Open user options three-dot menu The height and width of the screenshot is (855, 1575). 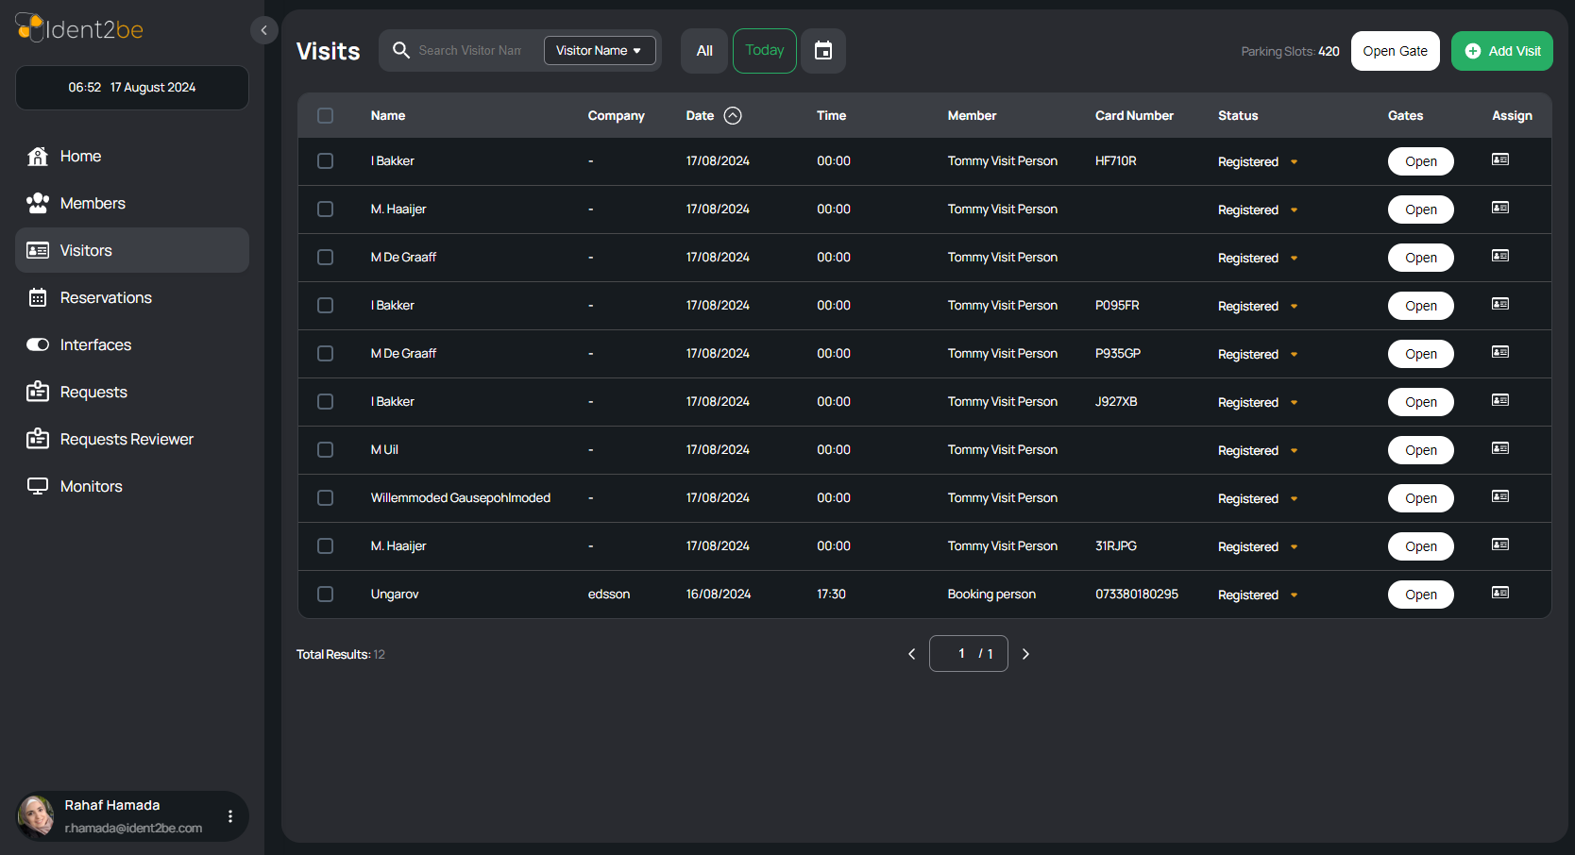coord(230,816)
